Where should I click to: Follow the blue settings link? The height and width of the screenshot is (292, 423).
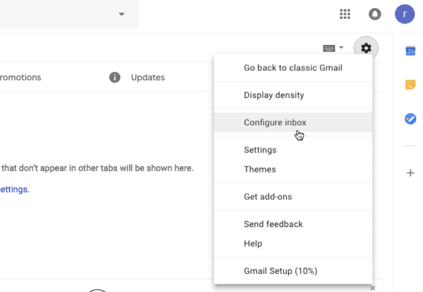(14, 189)
